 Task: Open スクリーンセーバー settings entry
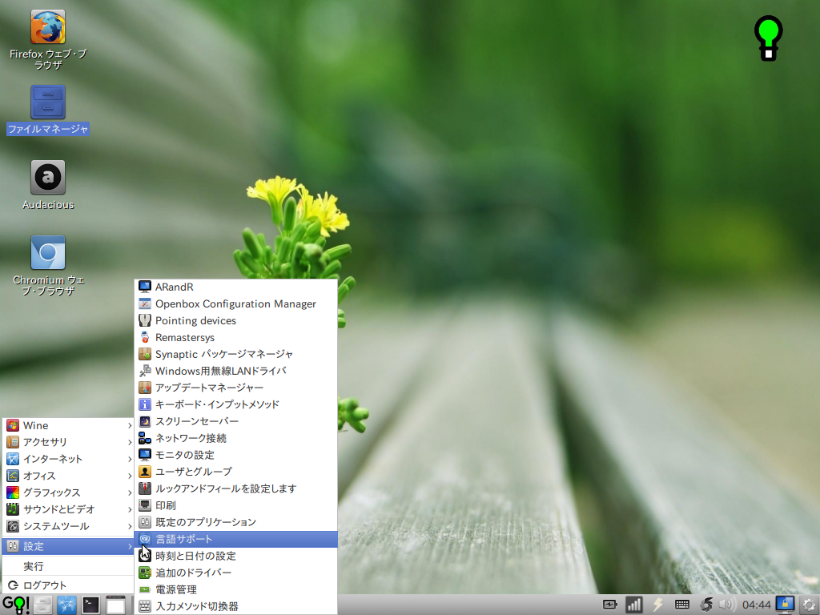coord(236,421)
